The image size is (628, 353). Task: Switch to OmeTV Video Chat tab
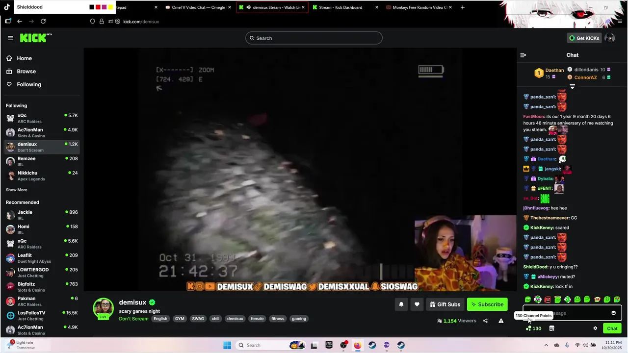198,7
